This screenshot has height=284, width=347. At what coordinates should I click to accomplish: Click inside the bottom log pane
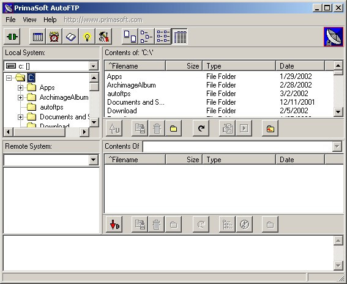[168, 253]
